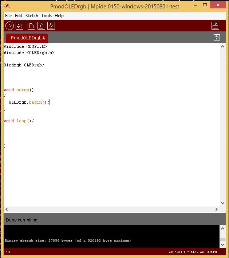229x258 pixels.
Task: Click the line '#include <DSPI.h>'
Action: [25, 47]
